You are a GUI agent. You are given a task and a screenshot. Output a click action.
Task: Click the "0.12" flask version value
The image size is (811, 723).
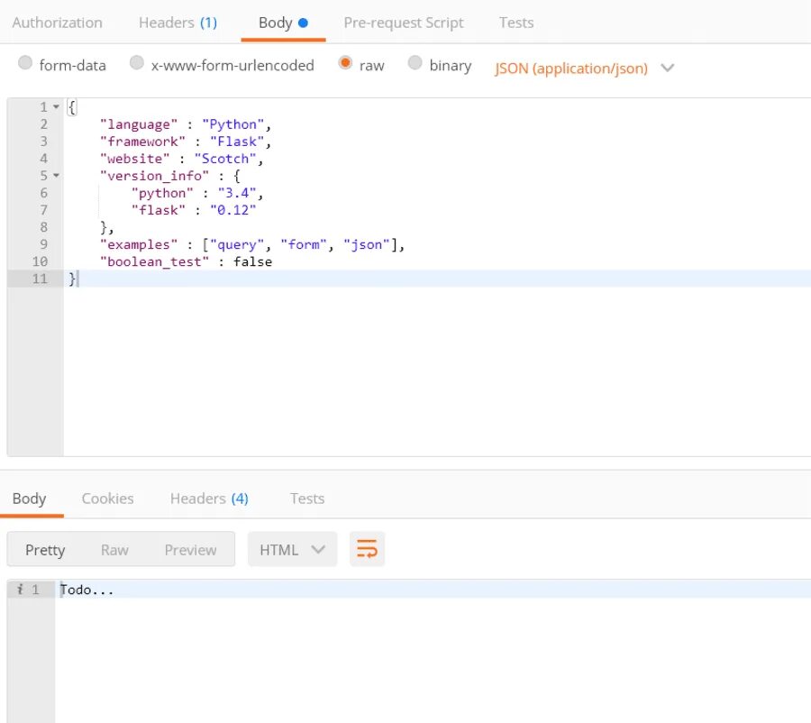[233, 210]
